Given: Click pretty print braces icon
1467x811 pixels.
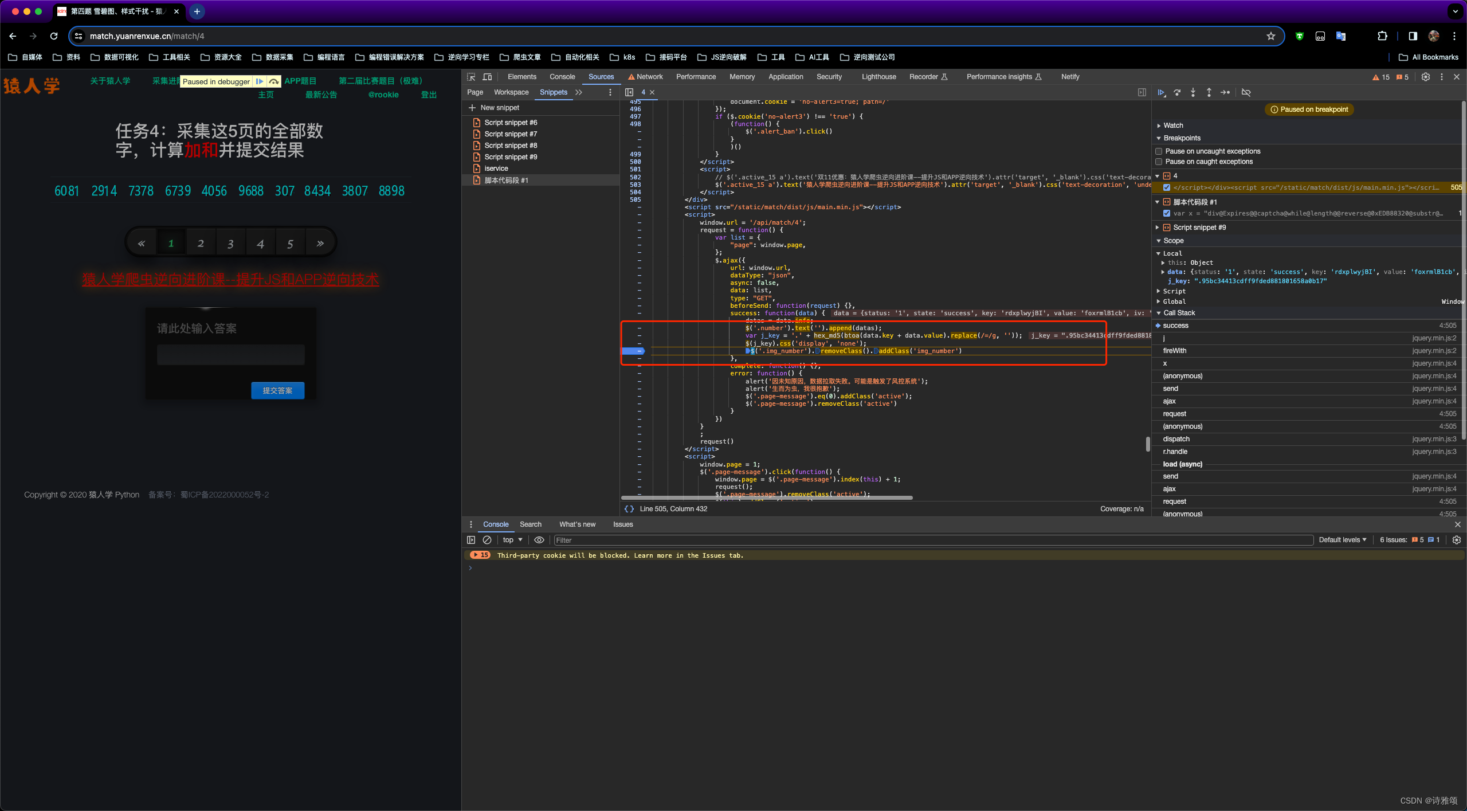Looking at the screenshot, I should point(629,509).
